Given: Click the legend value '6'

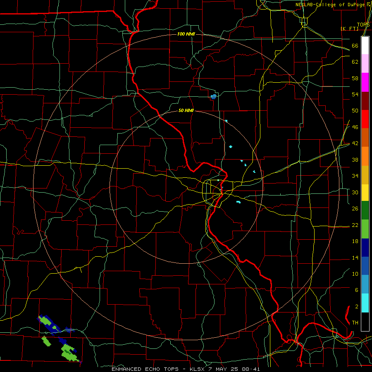Looking at the screenshot, I should tap(356, 290).
